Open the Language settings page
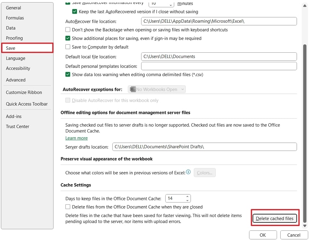The image size is (310, 242). click(15, 58)
